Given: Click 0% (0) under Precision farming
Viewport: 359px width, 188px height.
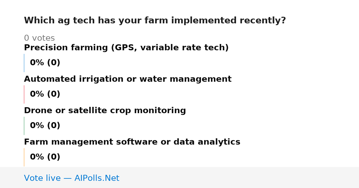Looking at the screenshot, I should 45,63.
